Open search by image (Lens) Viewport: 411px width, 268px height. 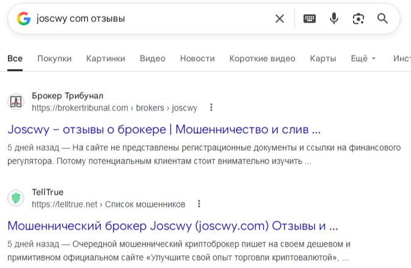(358, 19)
